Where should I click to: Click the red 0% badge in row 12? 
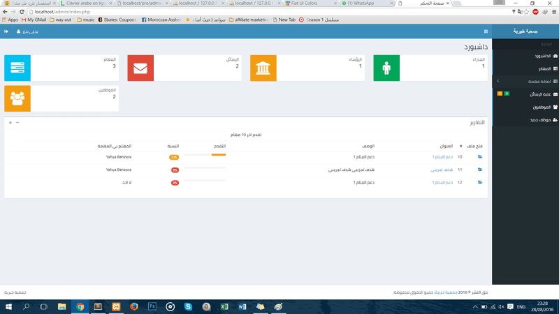coord(175,183)
